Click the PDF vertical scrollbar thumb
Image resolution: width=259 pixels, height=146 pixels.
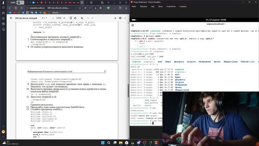pos(128,91)
